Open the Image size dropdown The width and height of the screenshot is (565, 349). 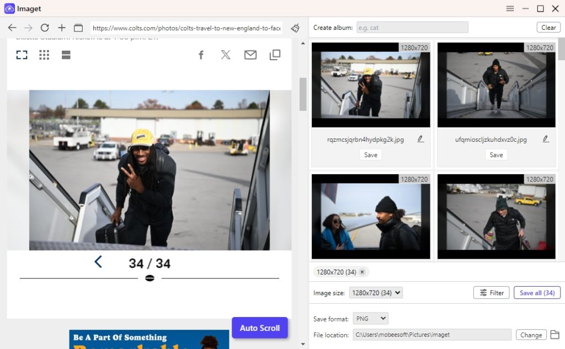click(376, 293)
